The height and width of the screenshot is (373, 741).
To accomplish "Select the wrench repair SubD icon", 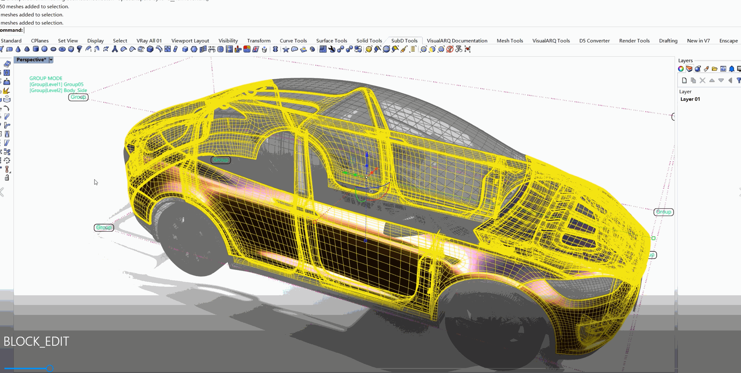I will 332,49.
